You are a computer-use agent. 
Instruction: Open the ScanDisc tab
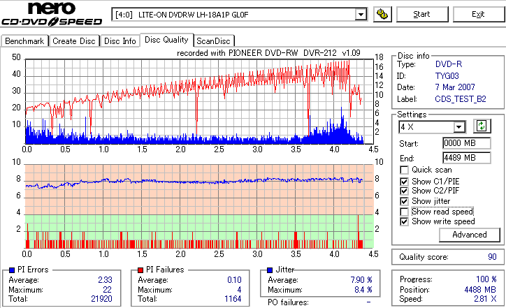213,41
